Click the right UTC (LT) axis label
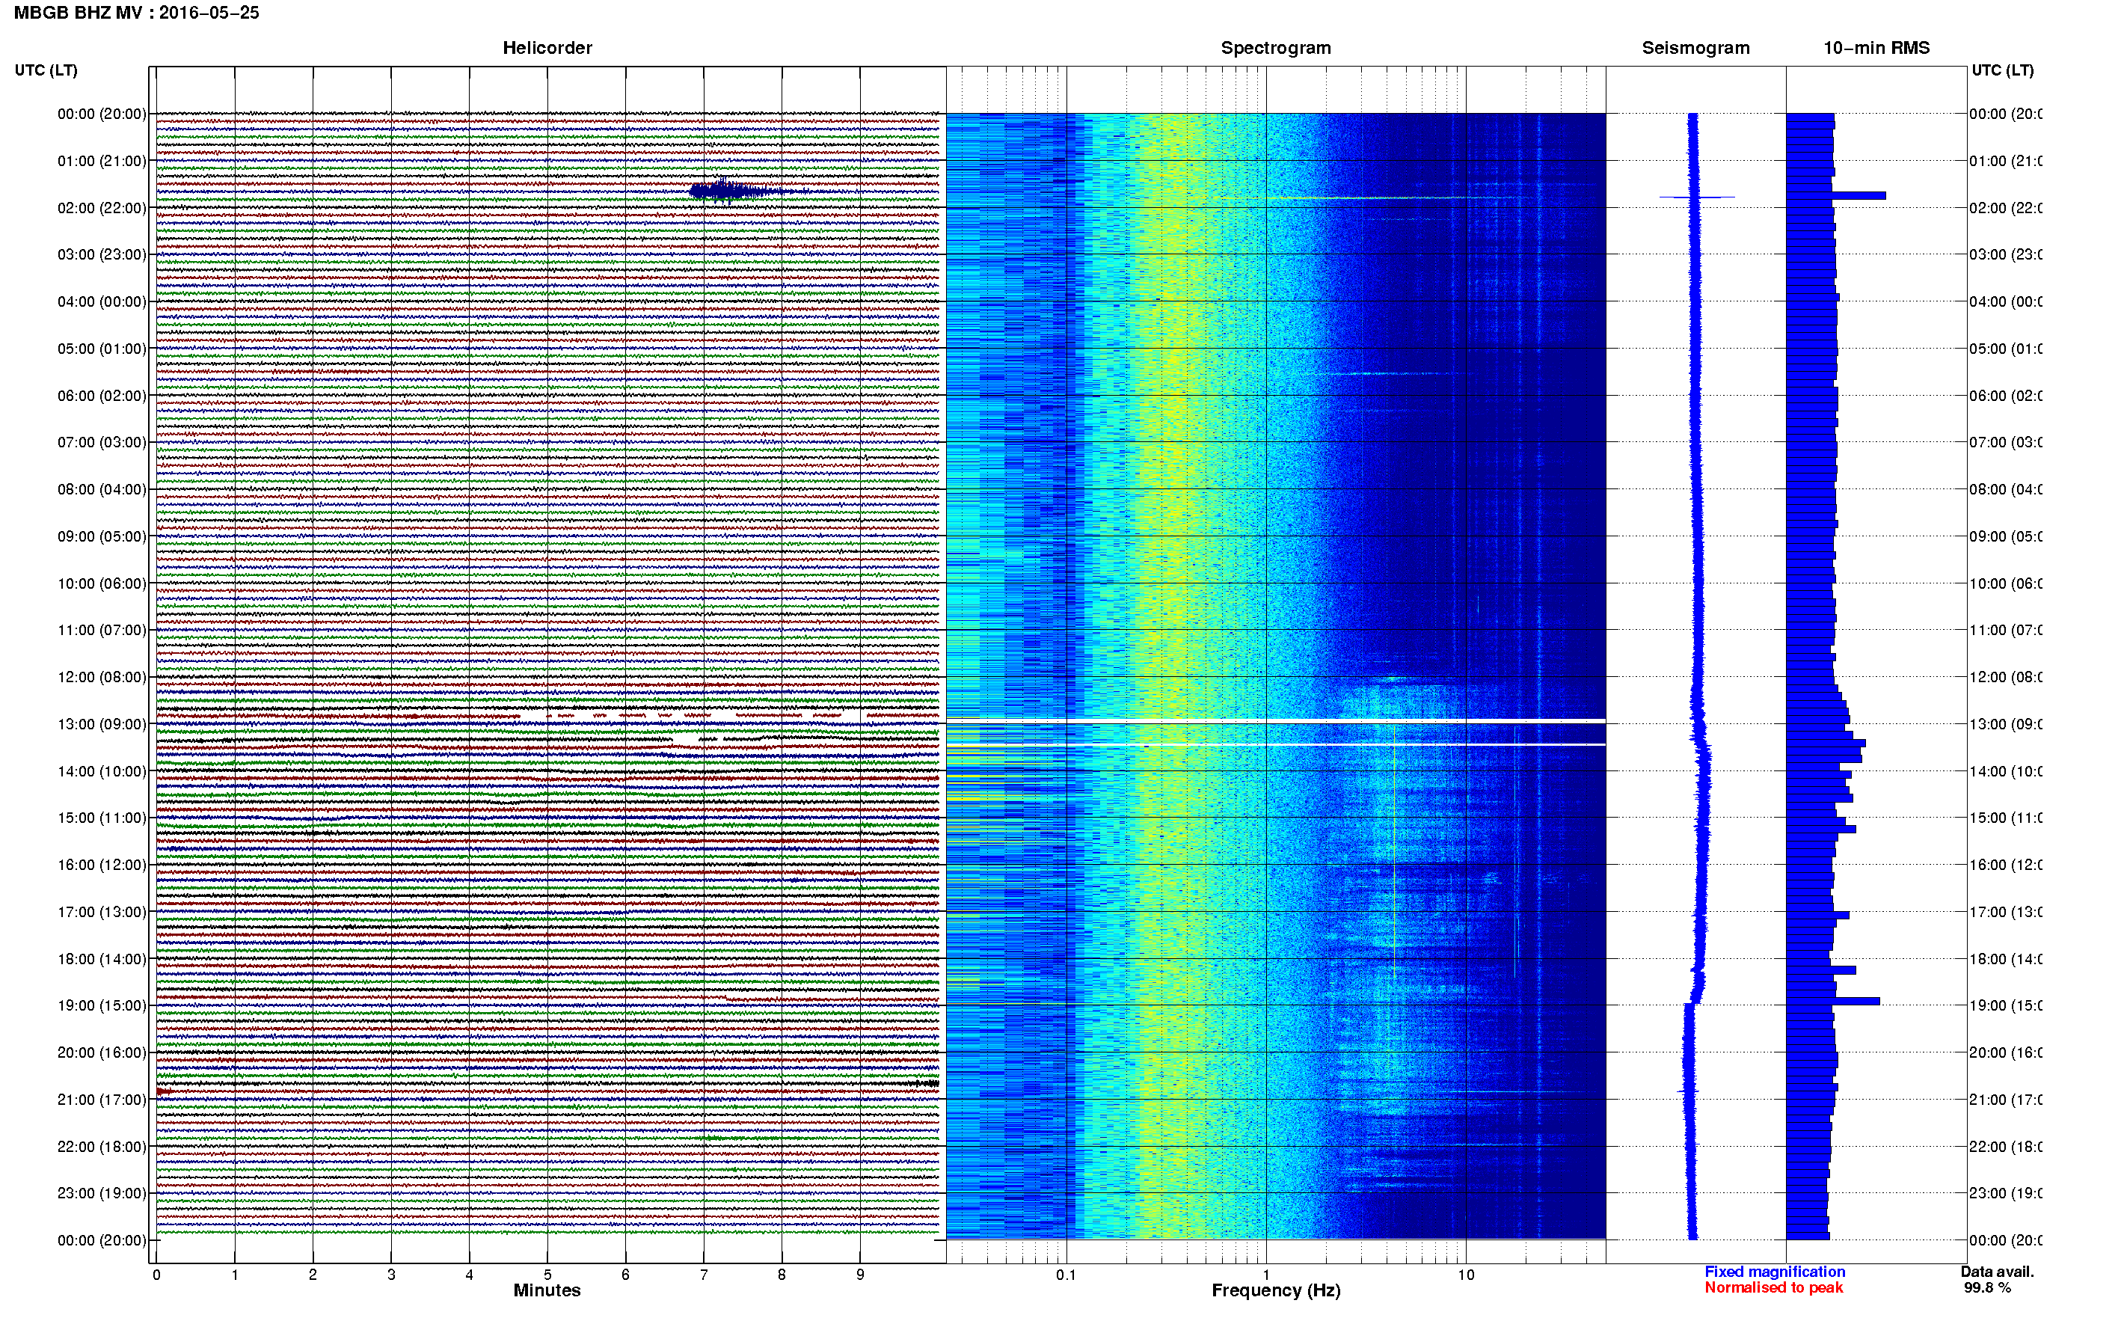This screenshot has height=1330, width=2127. pos(2002,70)
